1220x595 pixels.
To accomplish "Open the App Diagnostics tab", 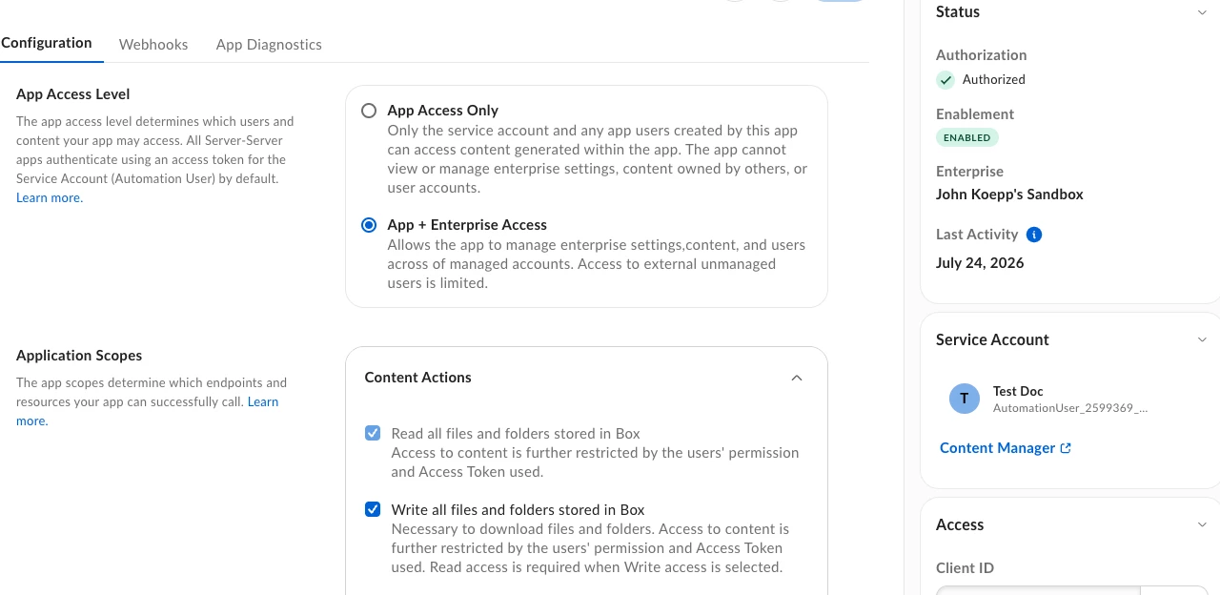I will 269,44.
